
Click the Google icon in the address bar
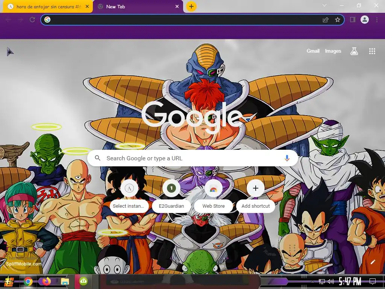[x=47, y=20]
